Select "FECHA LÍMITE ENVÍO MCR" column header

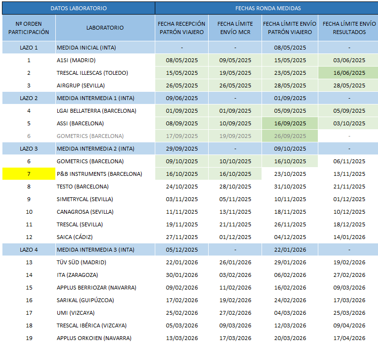pyautogui.click(x=235, y=28)
